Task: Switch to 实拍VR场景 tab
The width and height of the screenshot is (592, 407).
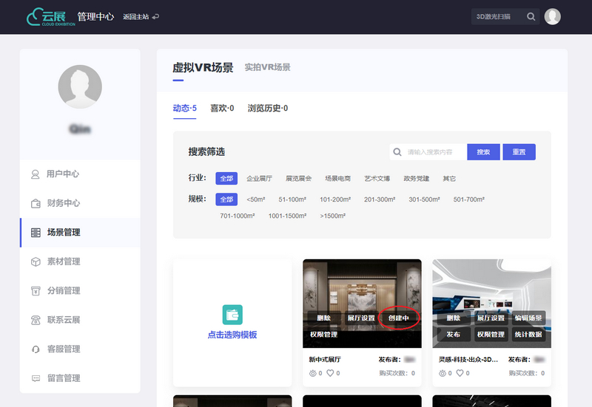Action: [x=267, y=67]
